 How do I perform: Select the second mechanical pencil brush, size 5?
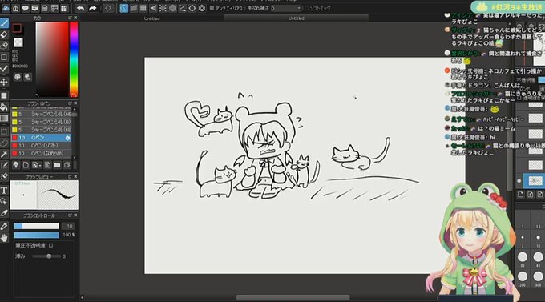pos(42,122)
